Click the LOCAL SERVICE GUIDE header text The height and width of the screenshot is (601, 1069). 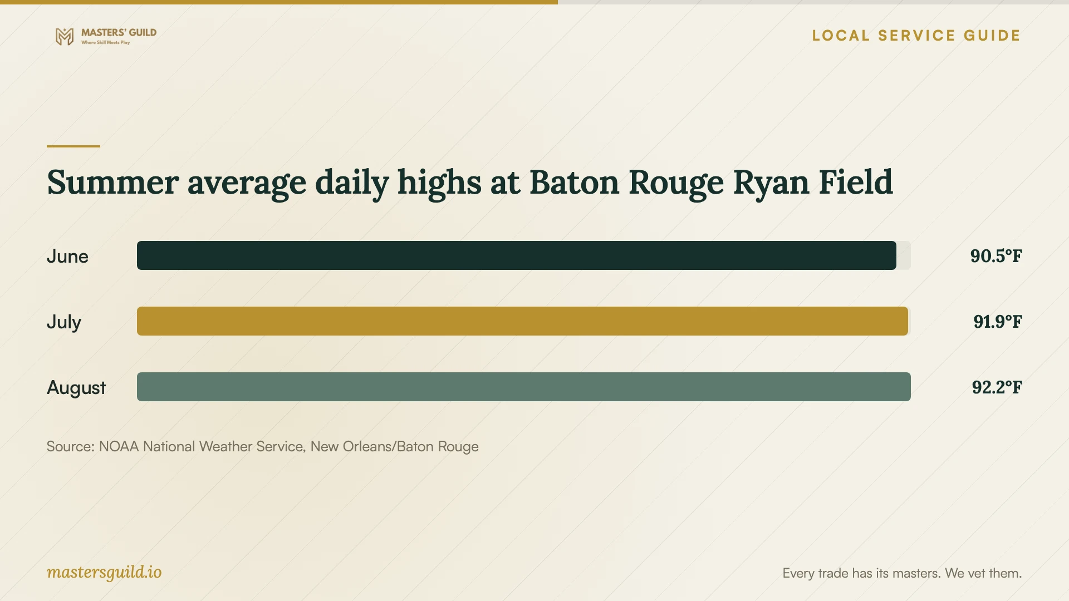[916, 36]
